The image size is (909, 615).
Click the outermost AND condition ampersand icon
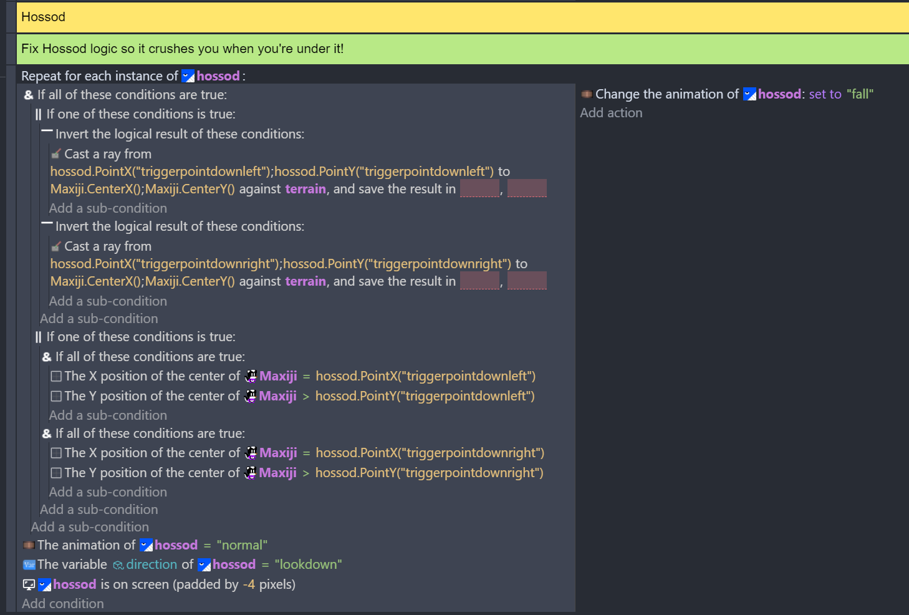pyautogui.click(x=29, y=95)
